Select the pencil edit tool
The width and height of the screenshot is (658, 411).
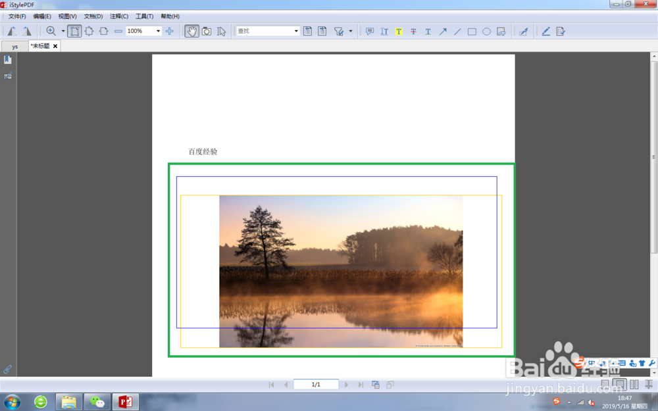coord(546,32)
